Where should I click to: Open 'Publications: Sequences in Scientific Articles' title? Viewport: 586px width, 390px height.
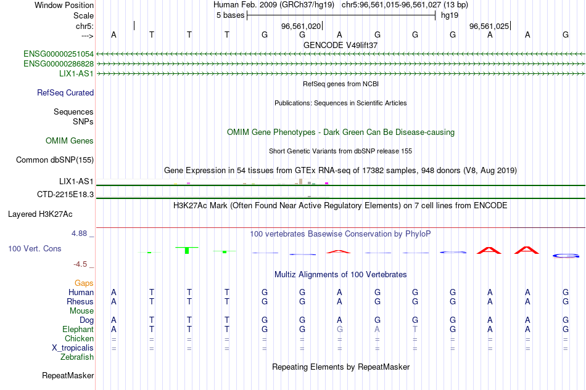(340, 103)
